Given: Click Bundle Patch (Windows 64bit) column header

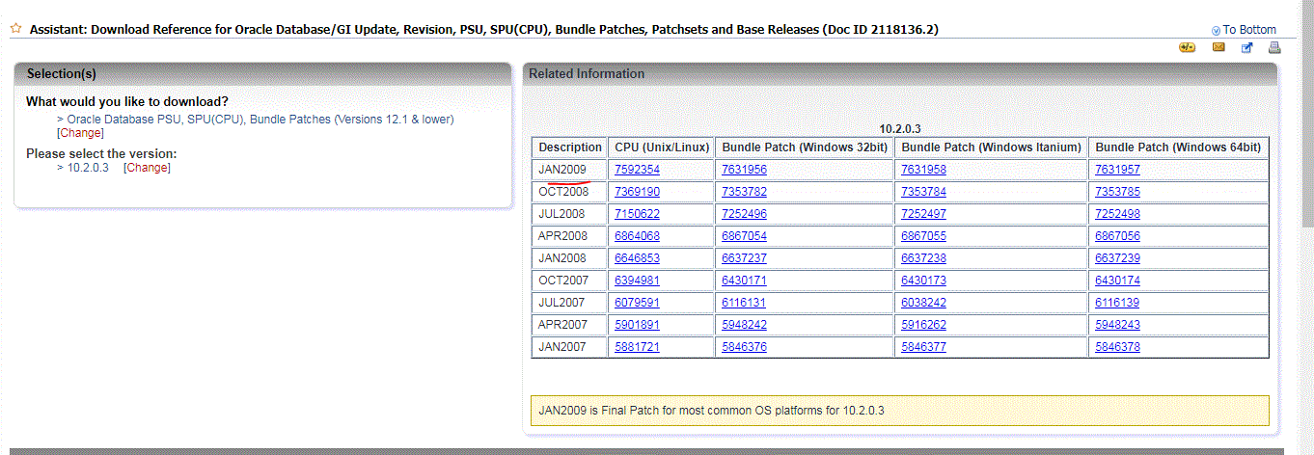Looking at the screenshot, I should pos(1178,147).
